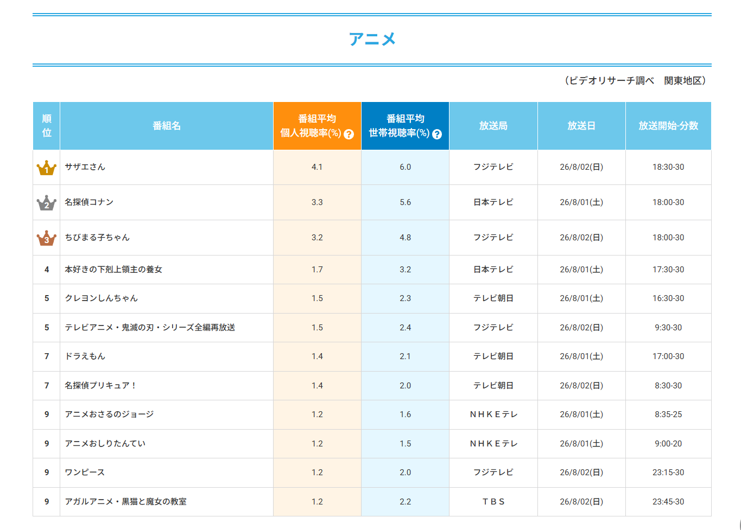This screenshot has width=741, height=530.
Task: Click the bronze third-place crown icon
Action: (x=47, y=238)
